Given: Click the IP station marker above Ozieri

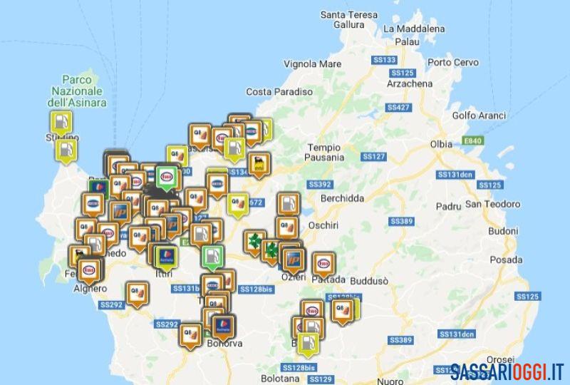Looking at the screenshot, I should point(293,260).
